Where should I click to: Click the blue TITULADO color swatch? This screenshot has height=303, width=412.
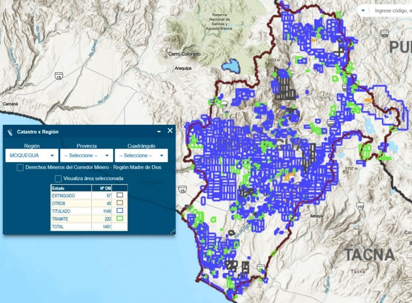click(x=120, y=211)
